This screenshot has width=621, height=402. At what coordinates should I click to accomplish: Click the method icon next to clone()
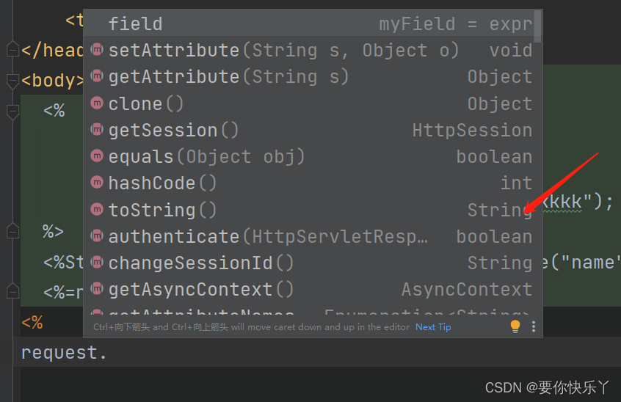[96, 103]
